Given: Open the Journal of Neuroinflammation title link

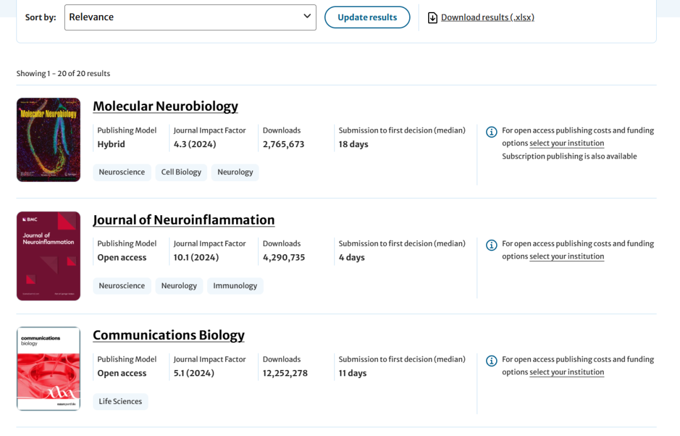Looking at the screenshot, I should (183, 220).
